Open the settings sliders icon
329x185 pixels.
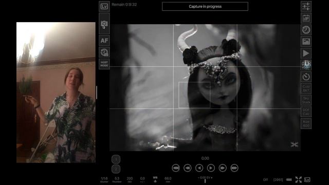tap(306, 6)
